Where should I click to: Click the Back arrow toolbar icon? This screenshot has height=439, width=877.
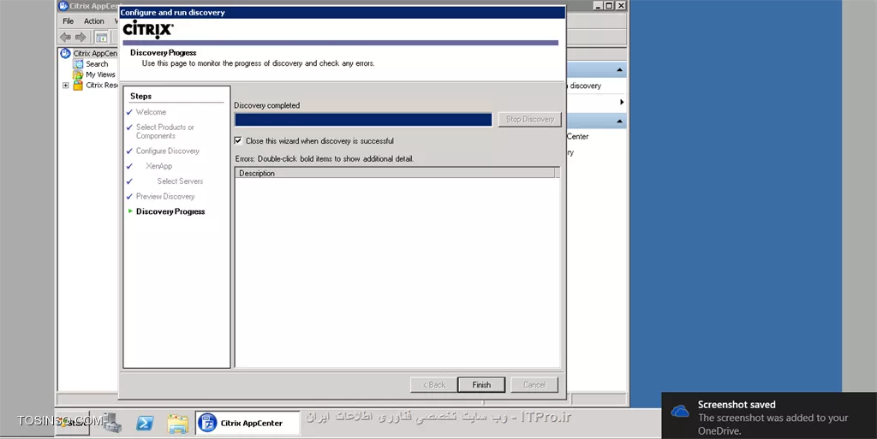65,37
